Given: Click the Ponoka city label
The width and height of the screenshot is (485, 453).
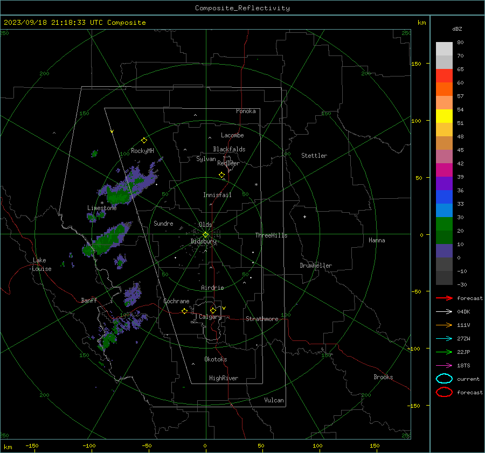Looking at the screenshot, I should (246, 111).
